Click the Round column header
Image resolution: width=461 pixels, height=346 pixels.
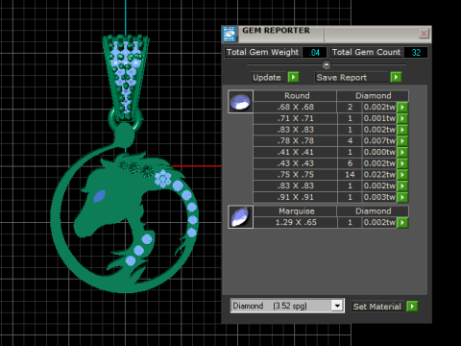pyautogui.click(x=295, y=96)
